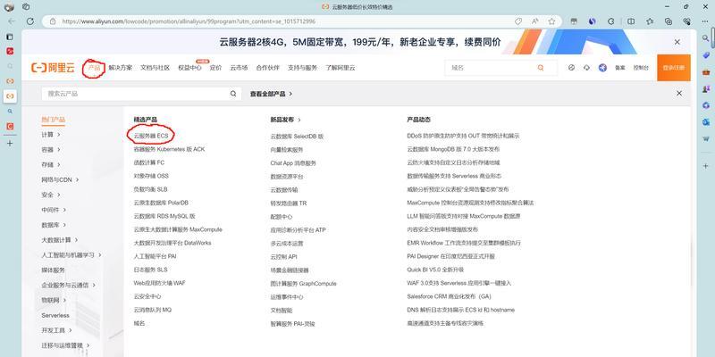The width and height of the screenshot is (715, 357).
Task: Open the 云市场 navigation item
Action: pyautogui.click(x=239, y=68)
